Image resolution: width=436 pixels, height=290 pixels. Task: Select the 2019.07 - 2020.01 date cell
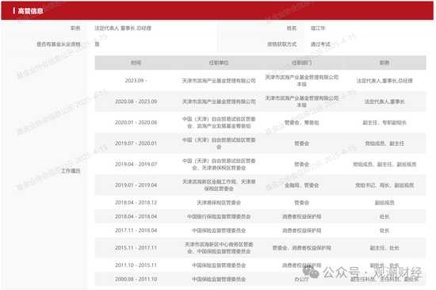pos(136,143)
